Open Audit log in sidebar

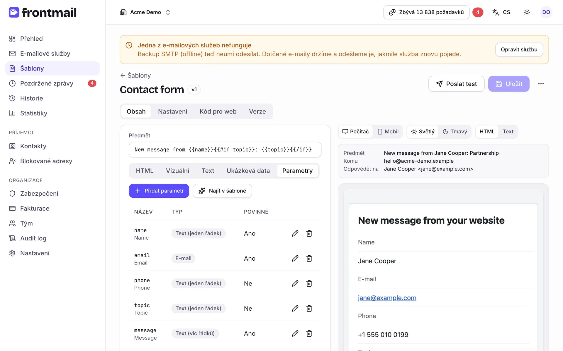(x=52, y=238)
